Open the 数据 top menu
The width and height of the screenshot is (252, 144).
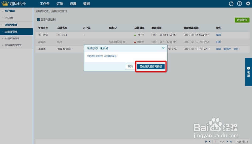[x=86, y=4]
